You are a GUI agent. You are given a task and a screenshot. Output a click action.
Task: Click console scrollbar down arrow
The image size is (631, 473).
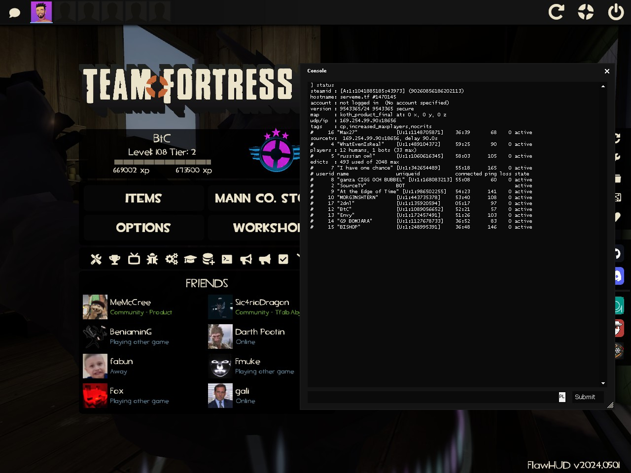tap(603, 383)
